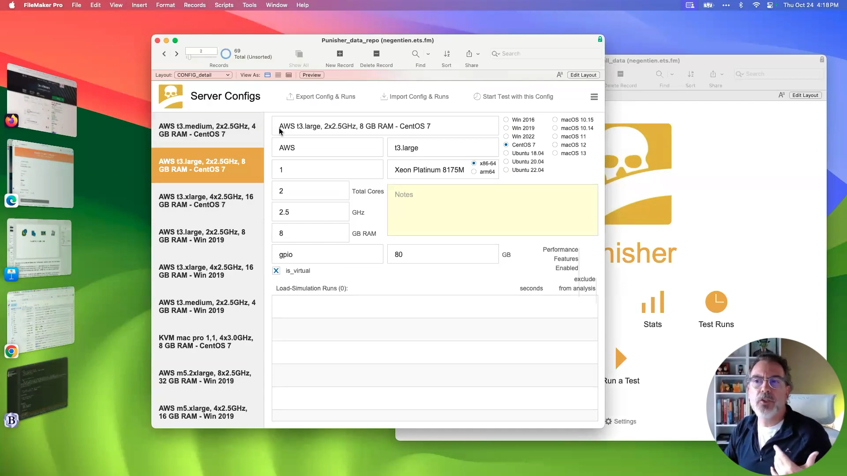This screenshot has width=847, height=476.
Task: Click the Chrome icon in the dock
Action: 11,351
